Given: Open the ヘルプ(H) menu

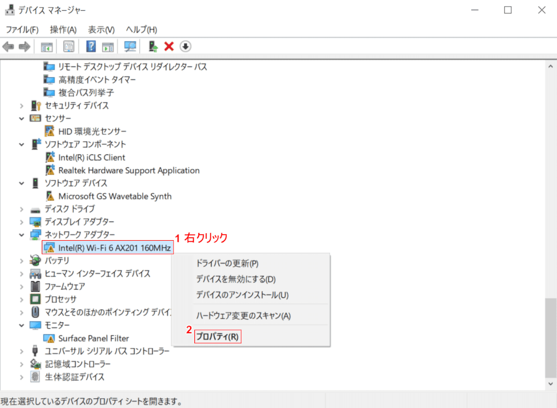Looking at the screenshot, I should click(141, 30).
